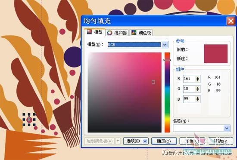237x160 pixels.
Task: Click the 加到调色板 button
Action: click(x=100, y=141)
